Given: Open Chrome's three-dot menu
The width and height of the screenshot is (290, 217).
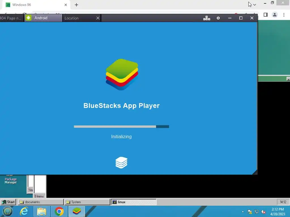Looking at the screenshot, I should click(284, 15).
